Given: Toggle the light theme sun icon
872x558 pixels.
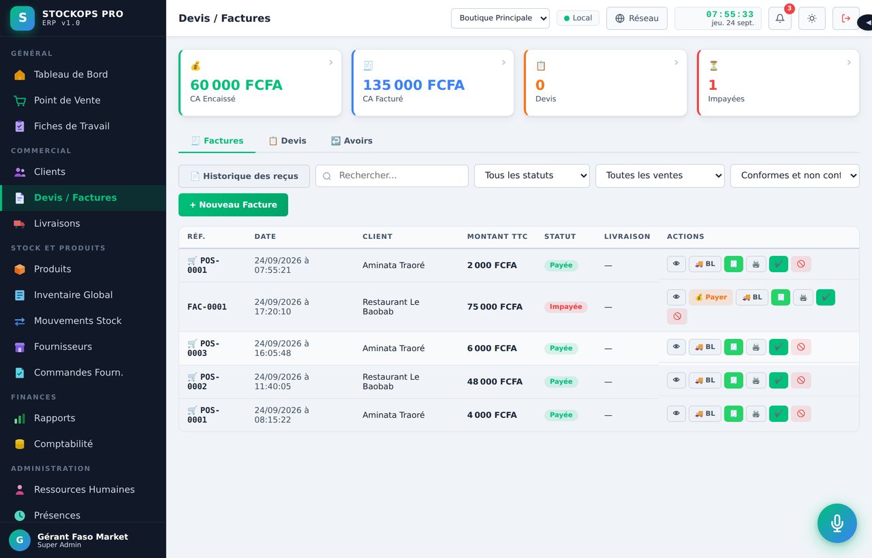Looking at the screenshot, I should pyautogui.click(x=812, y=18).
